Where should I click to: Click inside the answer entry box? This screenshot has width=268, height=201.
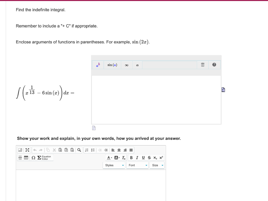click(x=156, y=99)
